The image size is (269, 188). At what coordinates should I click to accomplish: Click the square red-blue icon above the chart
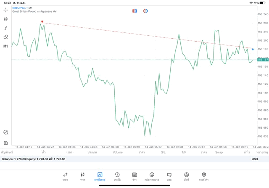134,11
